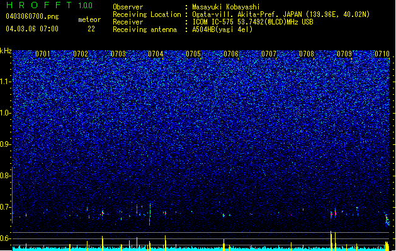Click the A504HB(yagi 4el) antenna text
The height and width of the screenshot is (251, 396).
click(x=222, y=29)
